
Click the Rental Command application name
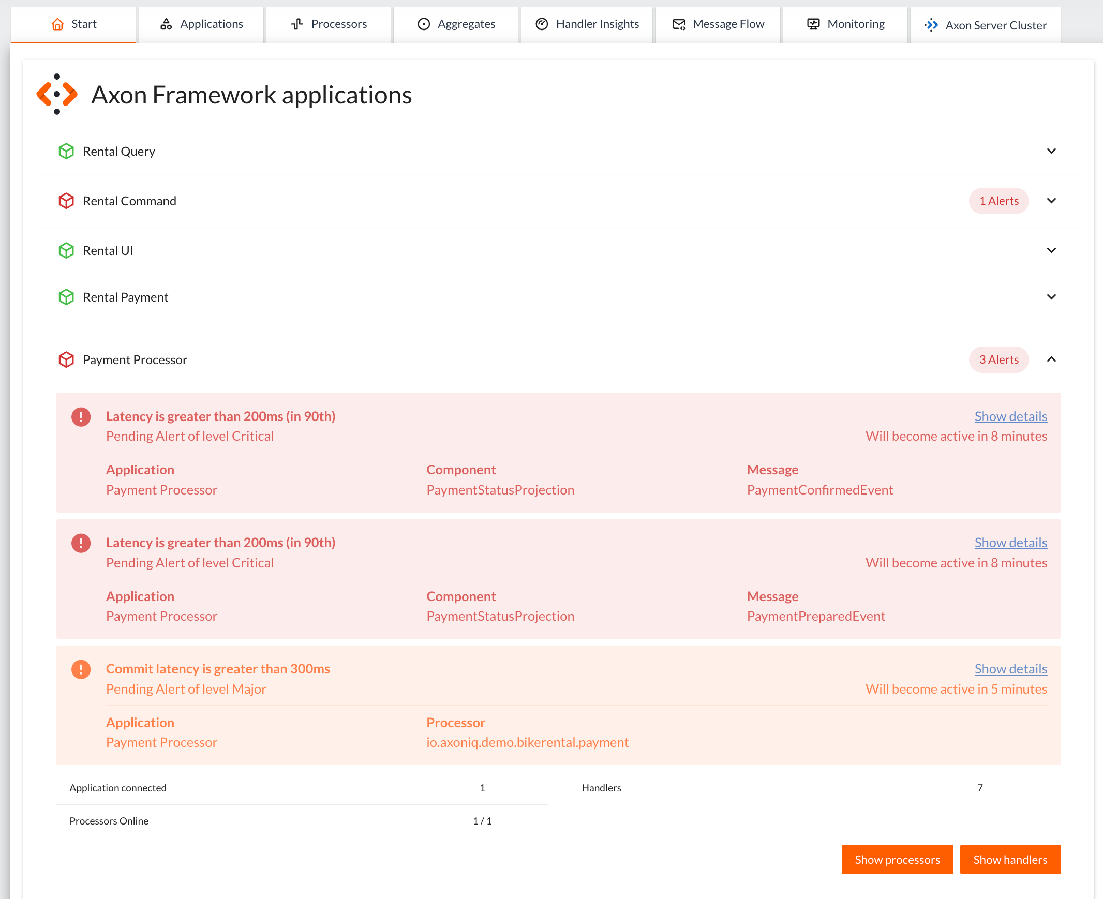point(129,201)
